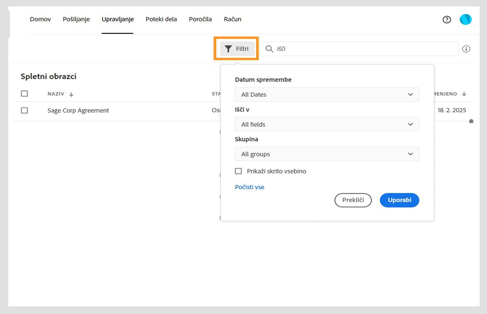The width and height of the screenshot is (487, 314).
Task: Sort by the Naziv column arrow
Action: click(x=71, y=94)
